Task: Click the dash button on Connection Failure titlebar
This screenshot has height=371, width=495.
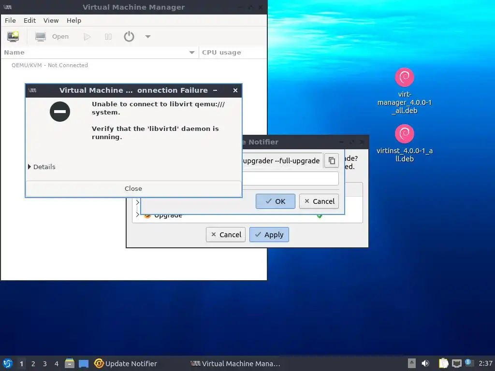Action: point(215,90)
